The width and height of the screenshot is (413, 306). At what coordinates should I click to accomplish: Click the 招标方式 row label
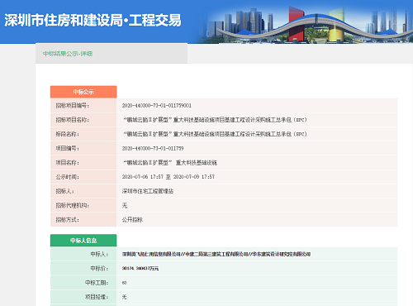click(68, 220)
